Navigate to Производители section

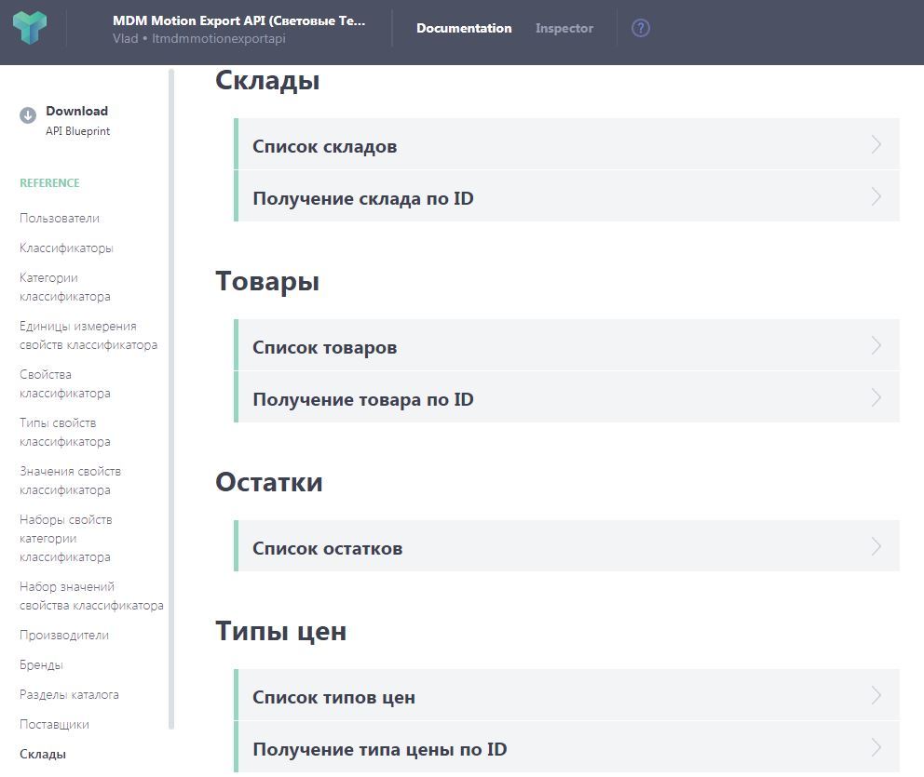63,635
